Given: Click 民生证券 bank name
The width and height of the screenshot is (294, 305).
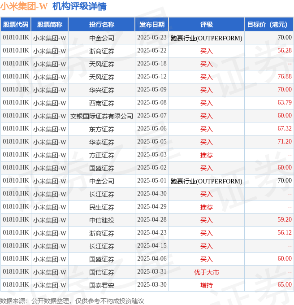Looking at the screenshot, I should click(102, 207).
